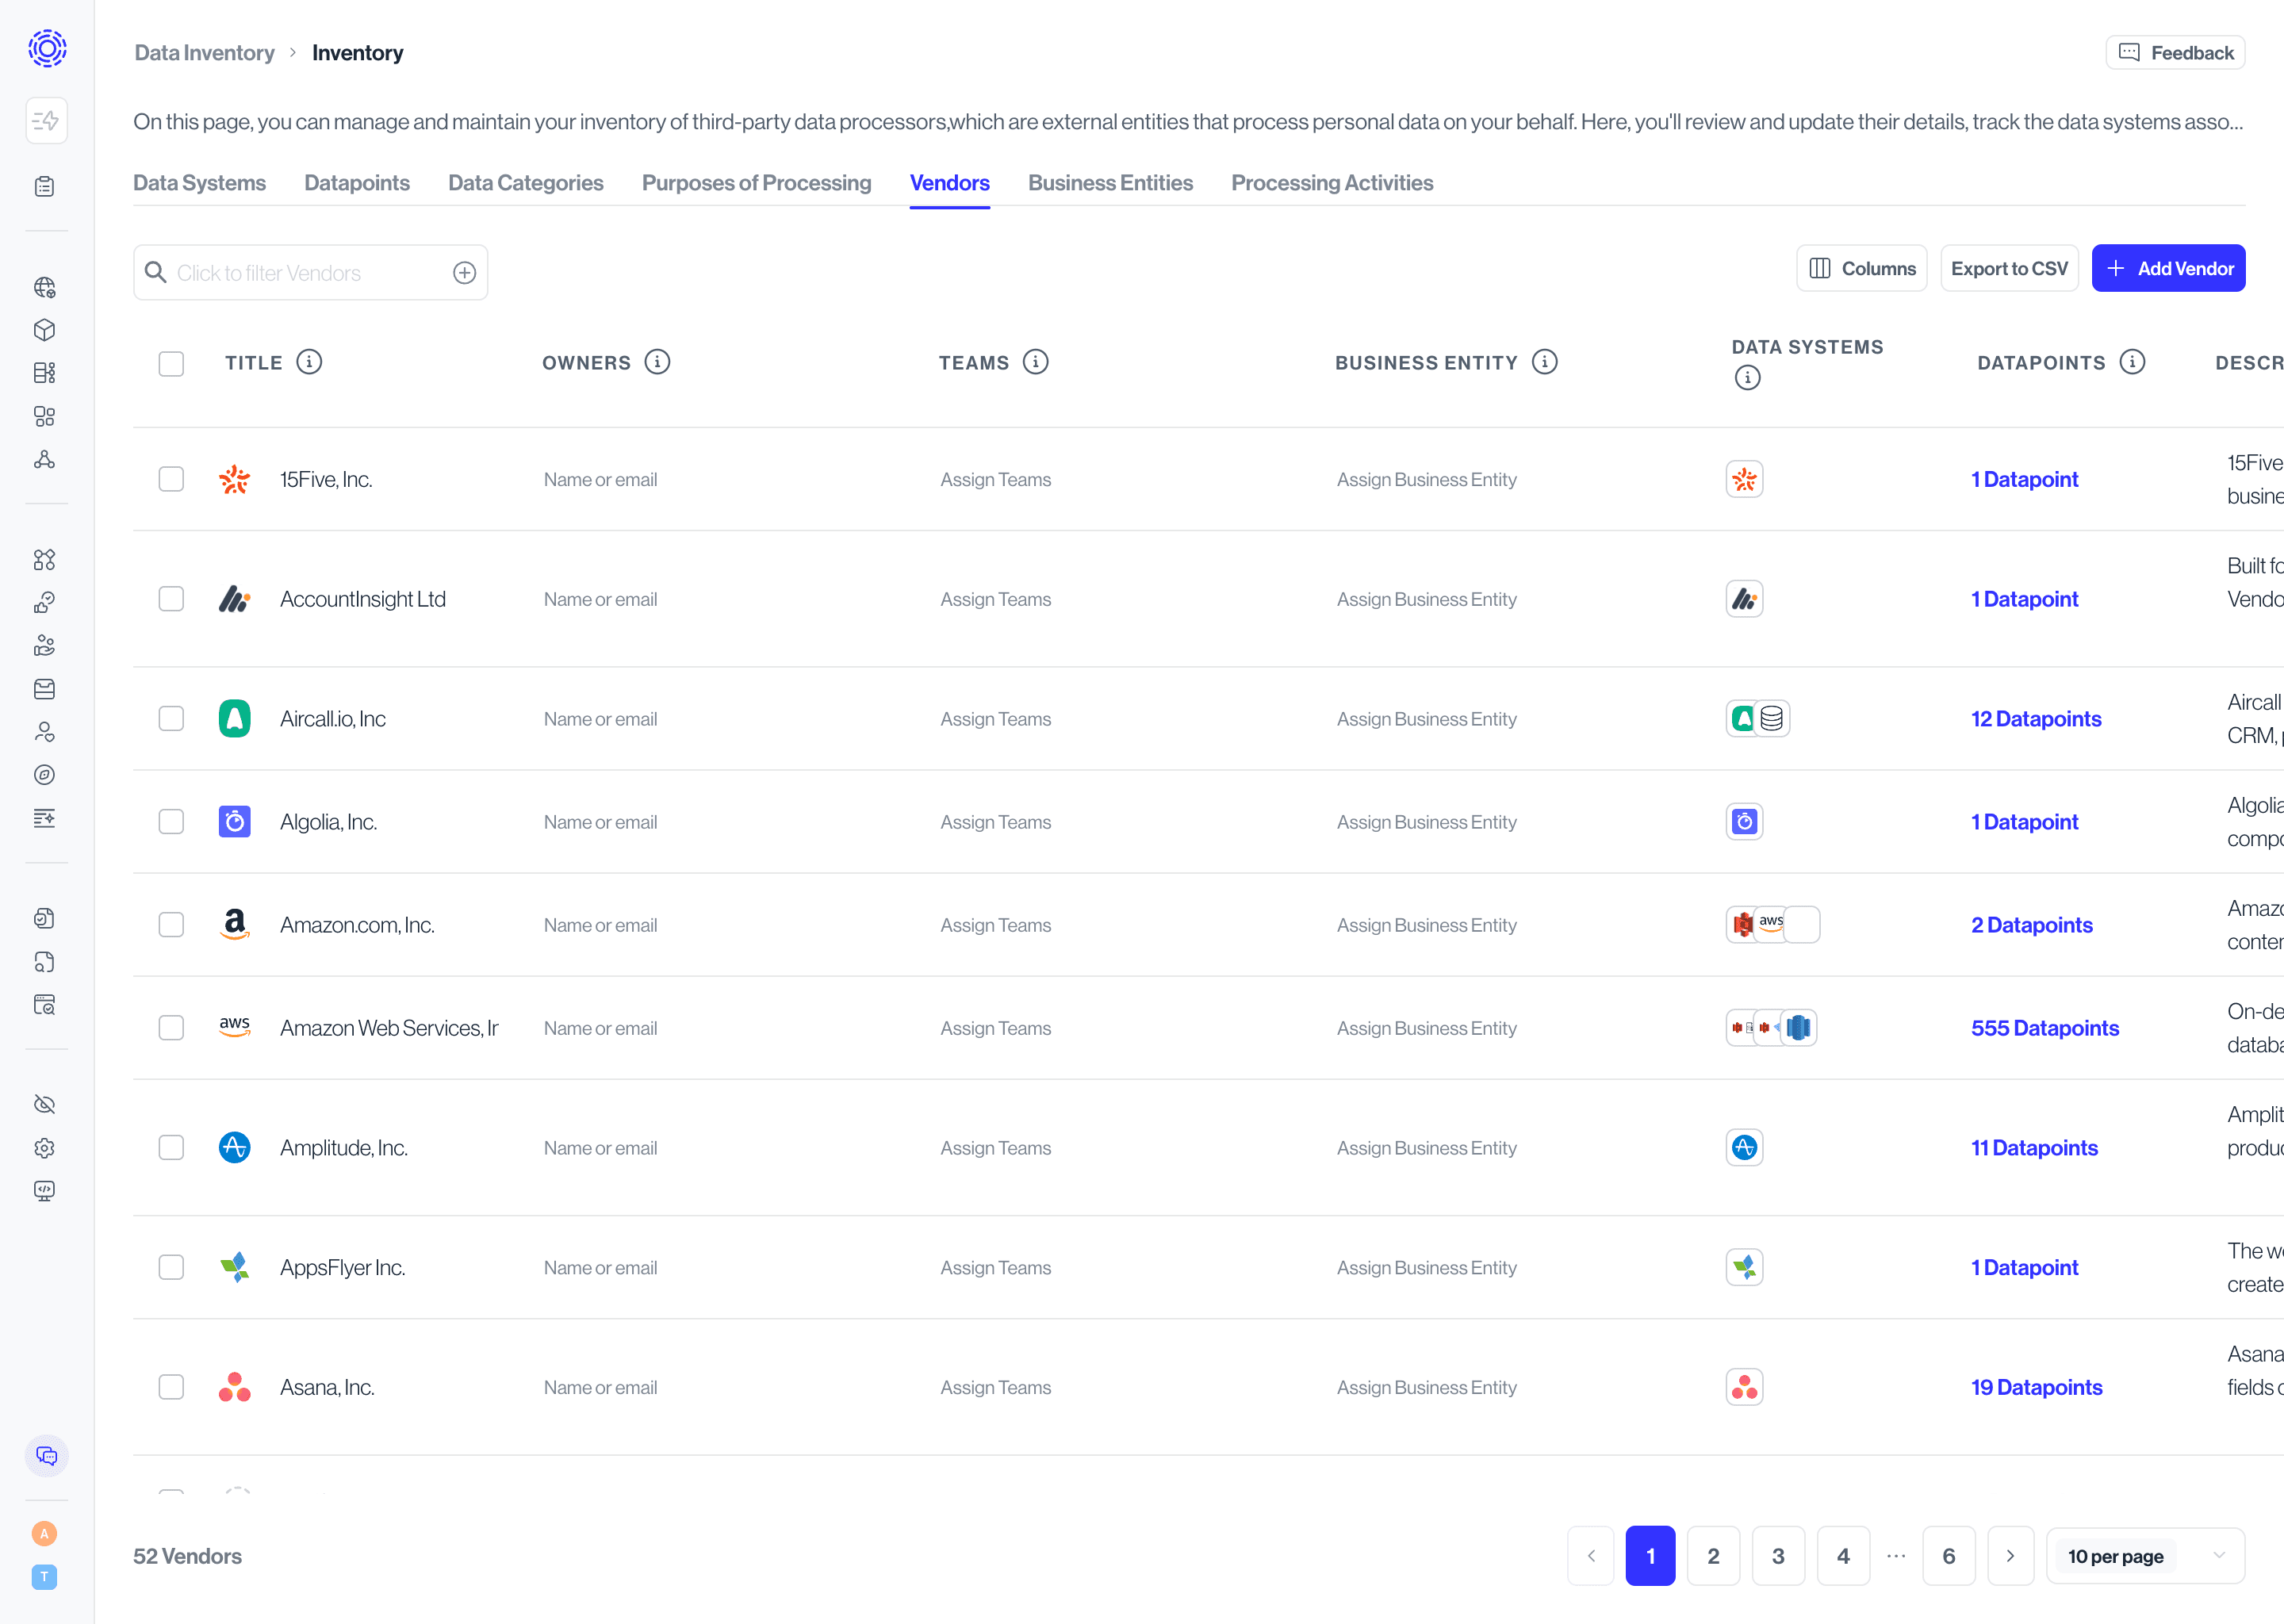2284x1624 pixels.
Task: Click the blue T avatar
Action: 44,1577
